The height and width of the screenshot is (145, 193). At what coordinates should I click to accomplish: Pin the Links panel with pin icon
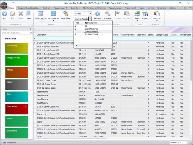[30, 29]
